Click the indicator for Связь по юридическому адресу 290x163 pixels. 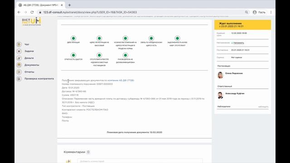(151, 38)
